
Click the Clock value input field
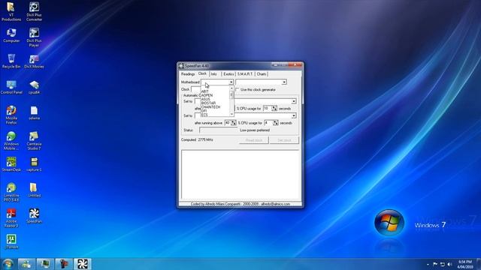195,89
